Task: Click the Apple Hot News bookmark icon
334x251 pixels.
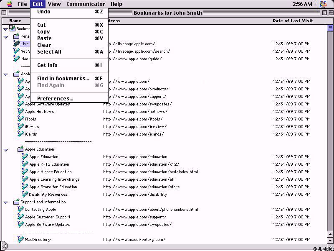Action: click(21, 112)
